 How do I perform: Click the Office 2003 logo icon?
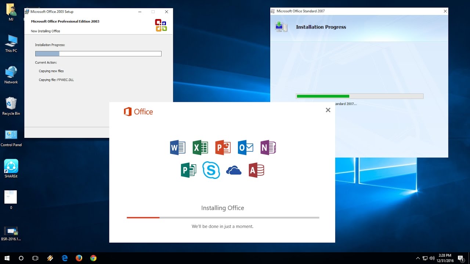click(x=161, y=25)
